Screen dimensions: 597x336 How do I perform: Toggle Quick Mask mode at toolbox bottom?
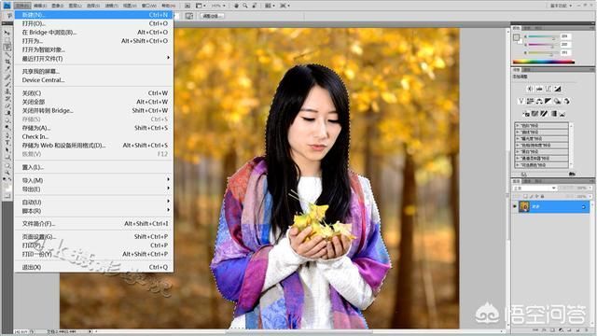coord(7,195)
